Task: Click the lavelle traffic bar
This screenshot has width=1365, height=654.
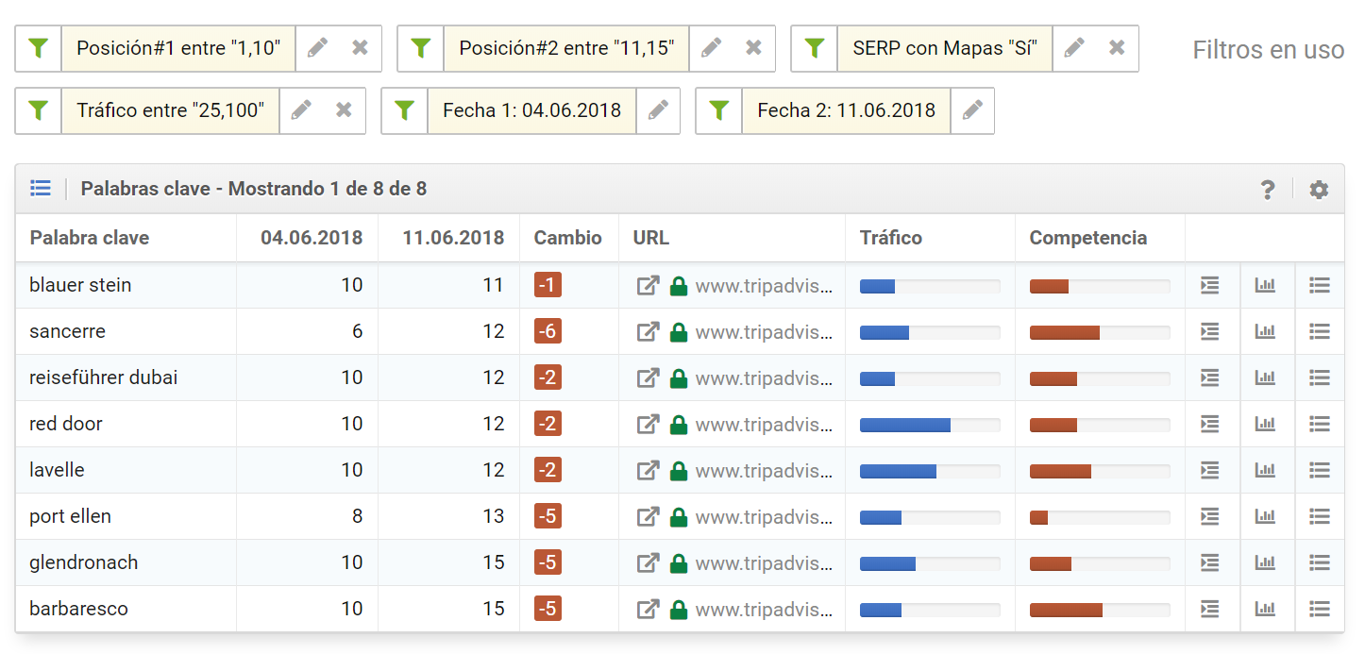Action: (x=929, y=471)
